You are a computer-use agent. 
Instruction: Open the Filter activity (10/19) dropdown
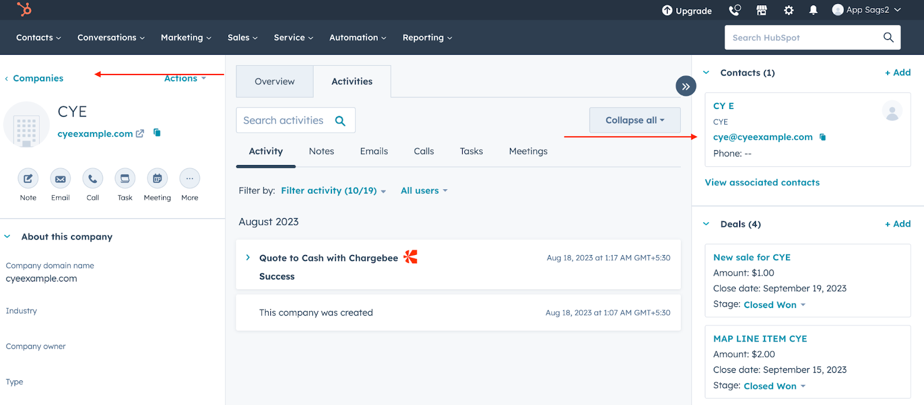click(333, 191)
